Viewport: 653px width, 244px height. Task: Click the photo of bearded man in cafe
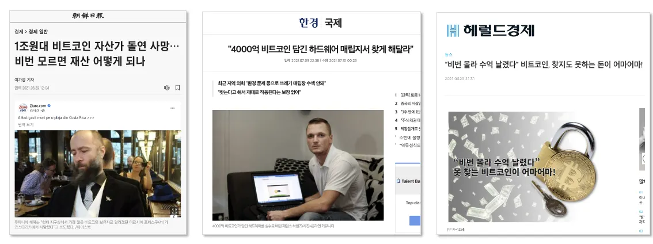98,174
